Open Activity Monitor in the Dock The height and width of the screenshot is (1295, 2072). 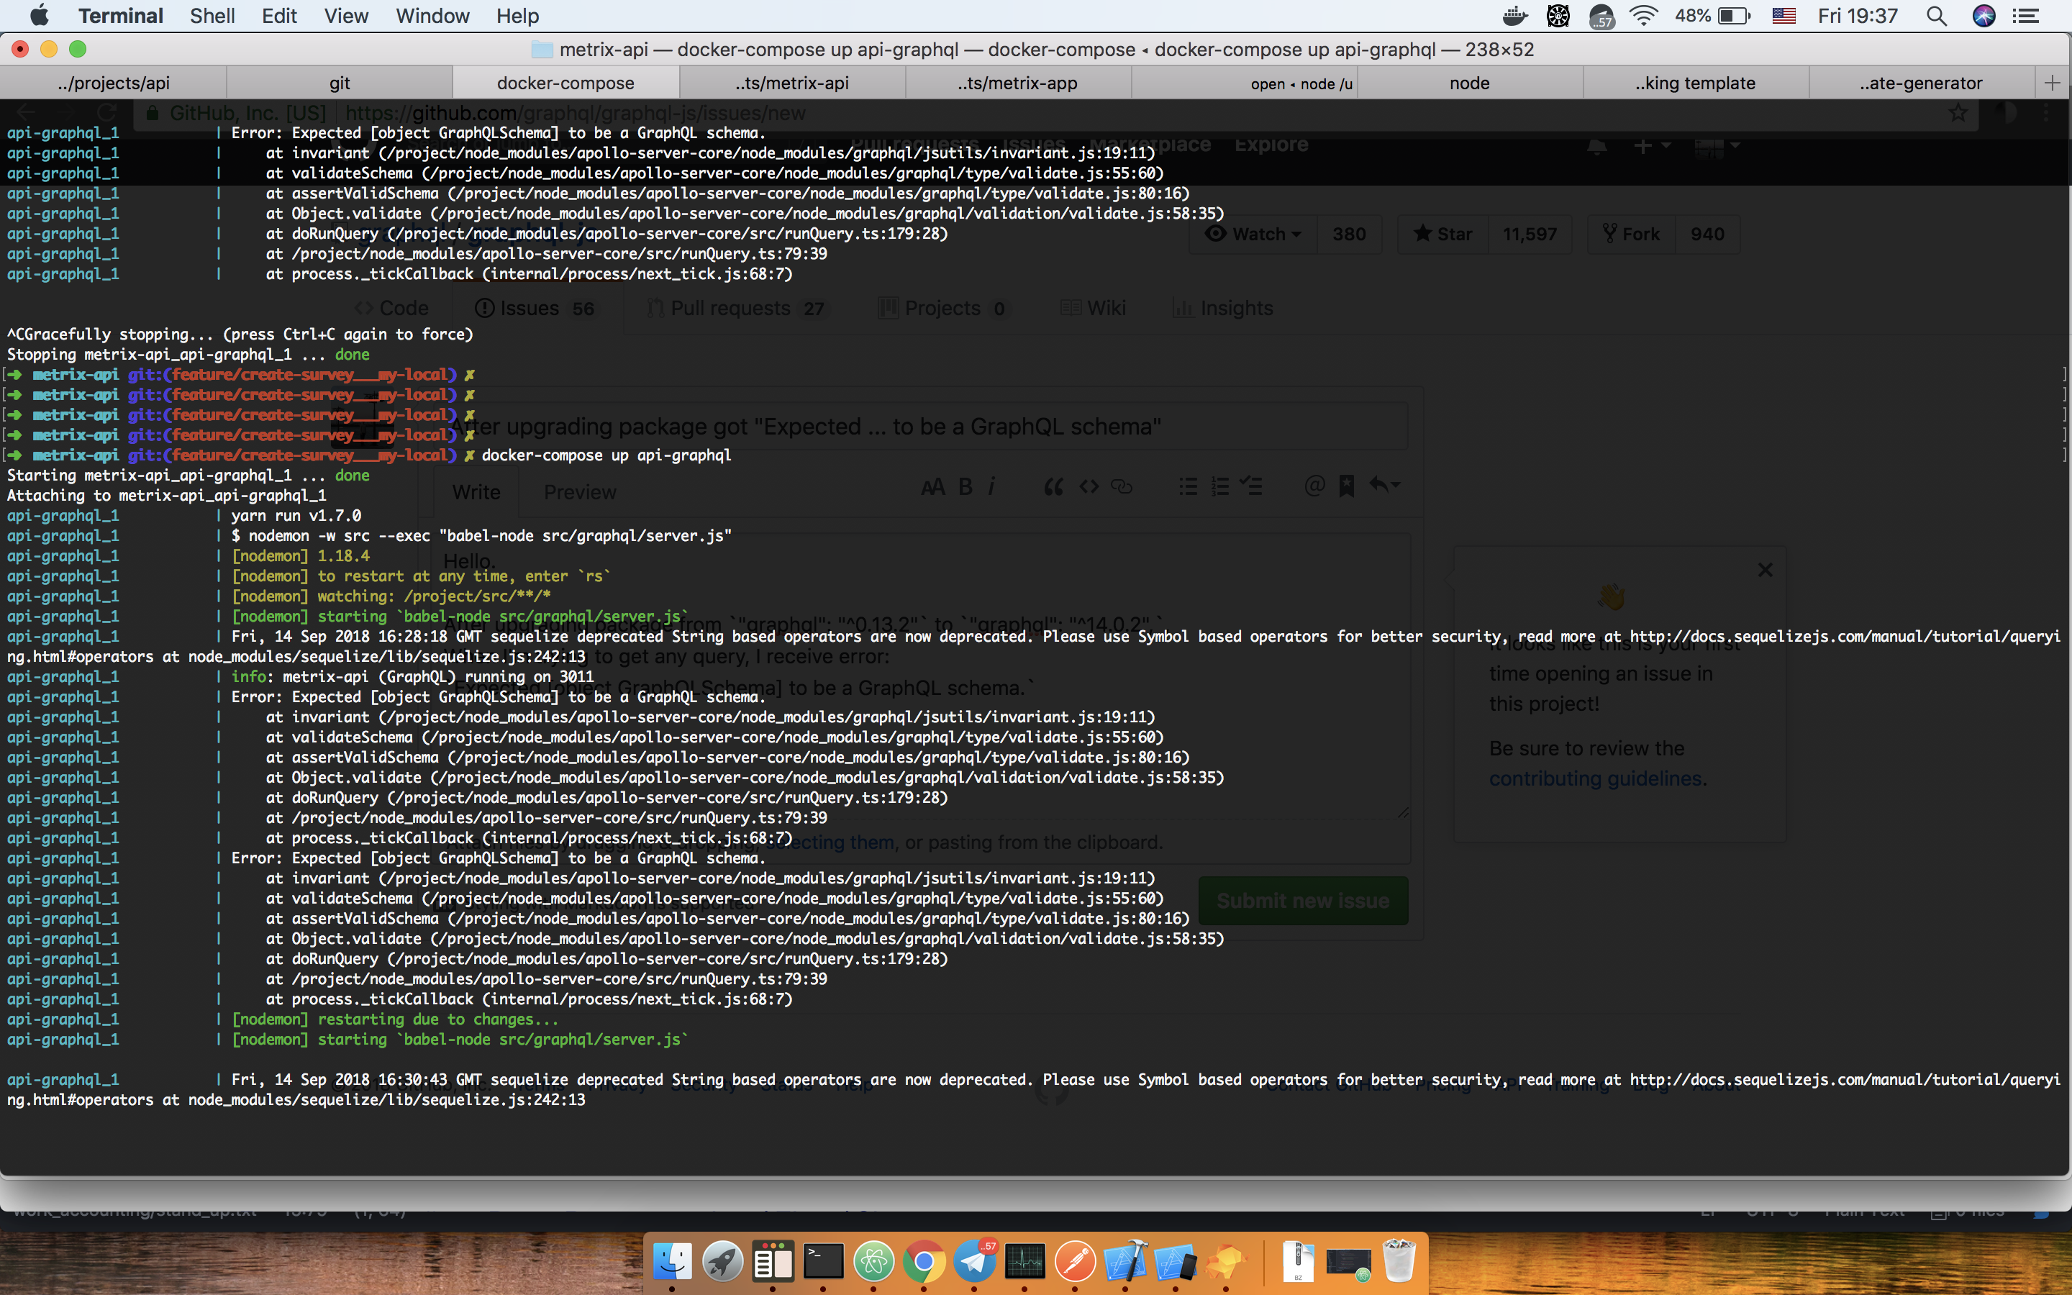tap(1025, 1260)
